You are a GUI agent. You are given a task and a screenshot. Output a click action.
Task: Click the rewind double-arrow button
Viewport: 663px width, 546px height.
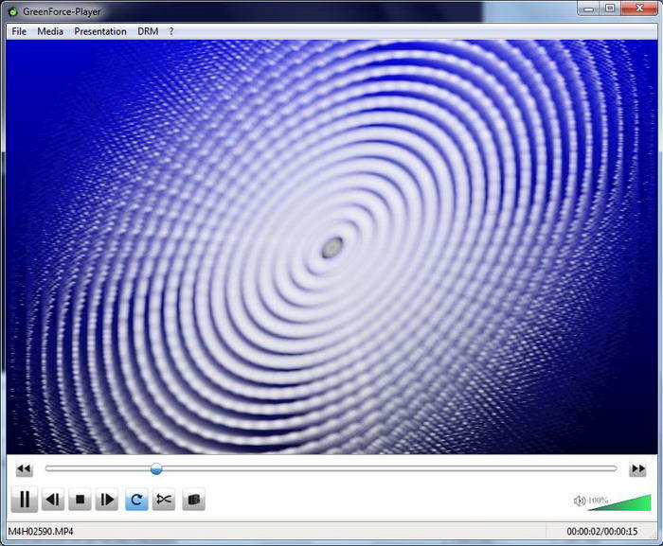click(24, 468)
